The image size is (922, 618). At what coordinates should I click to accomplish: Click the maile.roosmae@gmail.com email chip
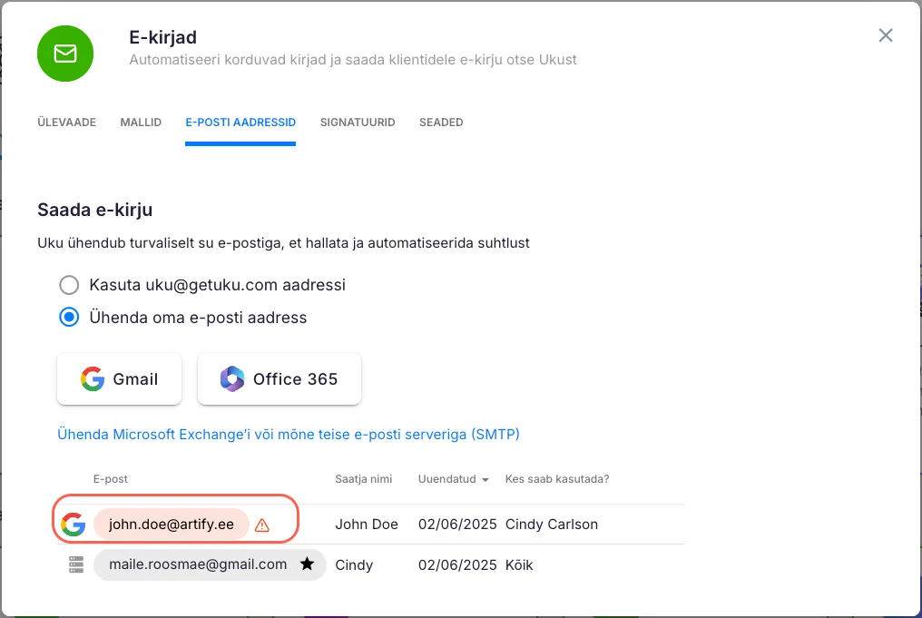click(x=198, y=564)
